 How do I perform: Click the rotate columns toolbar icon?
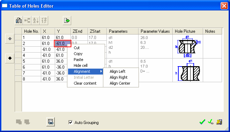click(18, 21)
